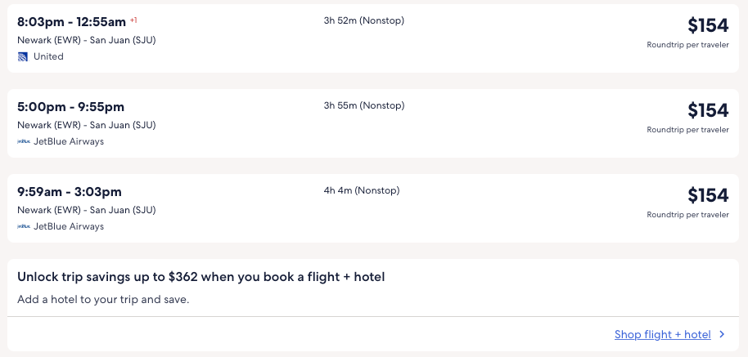This screenshot has height=357, width=748.
Task: Click JetBlue logo on 9:59am flight
Action: tap(24, 226)
